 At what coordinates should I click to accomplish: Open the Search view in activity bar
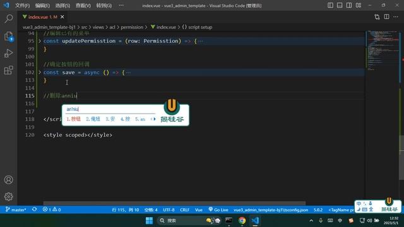8,18
